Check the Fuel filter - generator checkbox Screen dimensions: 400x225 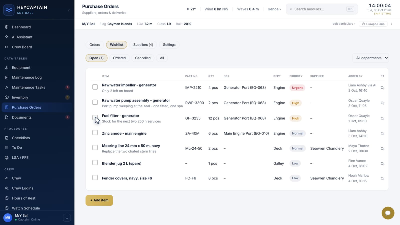pyautogui.click(x=95, y=117)
